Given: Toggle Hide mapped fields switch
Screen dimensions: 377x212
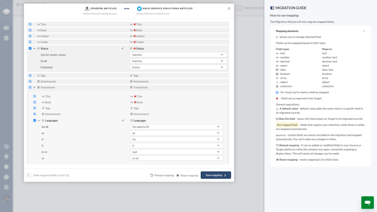Looking at the screenshot, I should click(29, 175).
